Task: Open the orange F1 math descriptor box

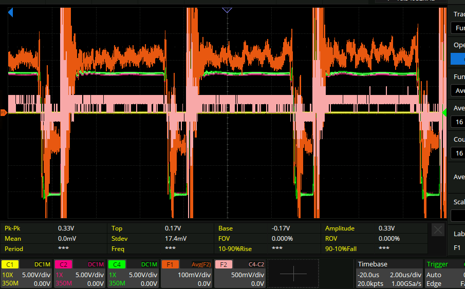Action: click(187, 274)
